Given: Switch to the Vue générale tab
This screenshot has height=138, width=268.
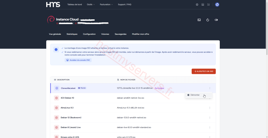Looking at the screenshot, I should 55,34.
